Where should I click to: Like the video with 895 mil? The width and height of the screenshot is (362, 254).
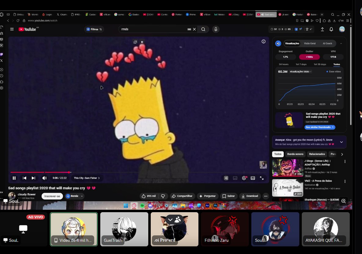149,196
